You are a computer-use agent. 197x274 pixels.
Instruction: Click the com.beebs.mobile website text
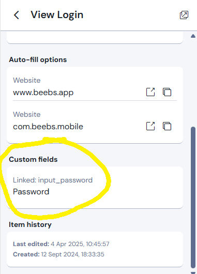point(48,127)
